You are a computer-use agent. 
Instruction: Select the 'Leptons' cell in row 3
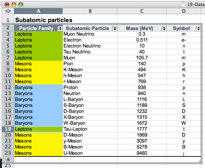(38, 34)
